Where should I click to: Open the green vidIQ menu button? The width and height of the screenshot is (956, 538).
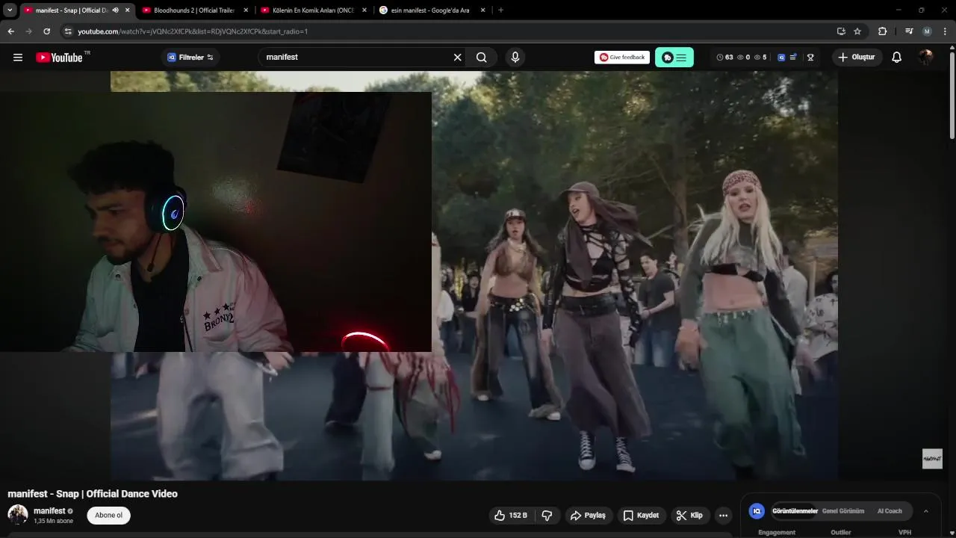pos(674,58)
